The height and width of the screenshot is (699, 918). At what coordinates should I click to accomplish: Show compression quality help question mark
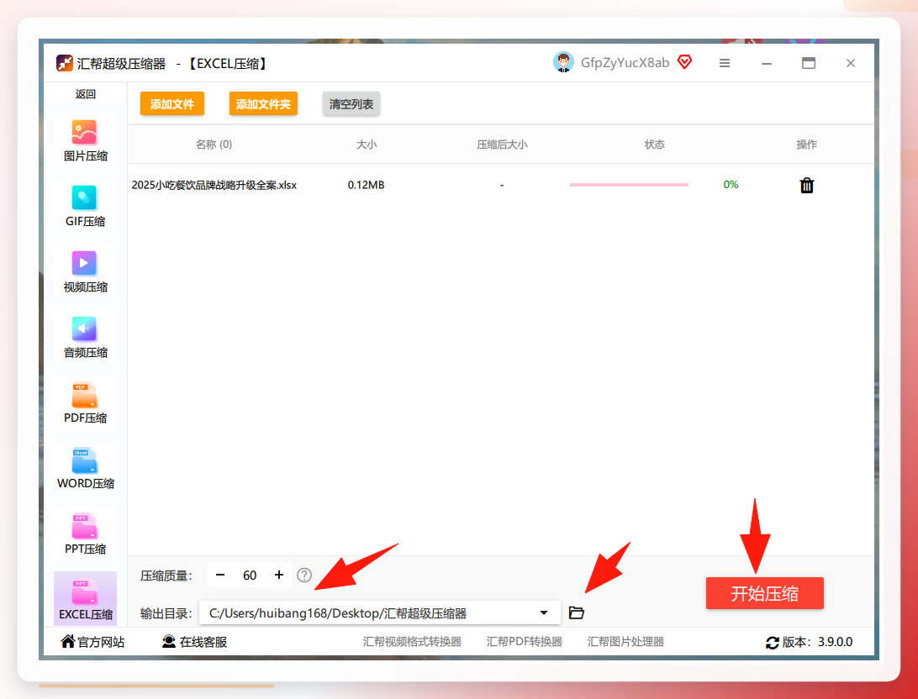pos(304,575)
